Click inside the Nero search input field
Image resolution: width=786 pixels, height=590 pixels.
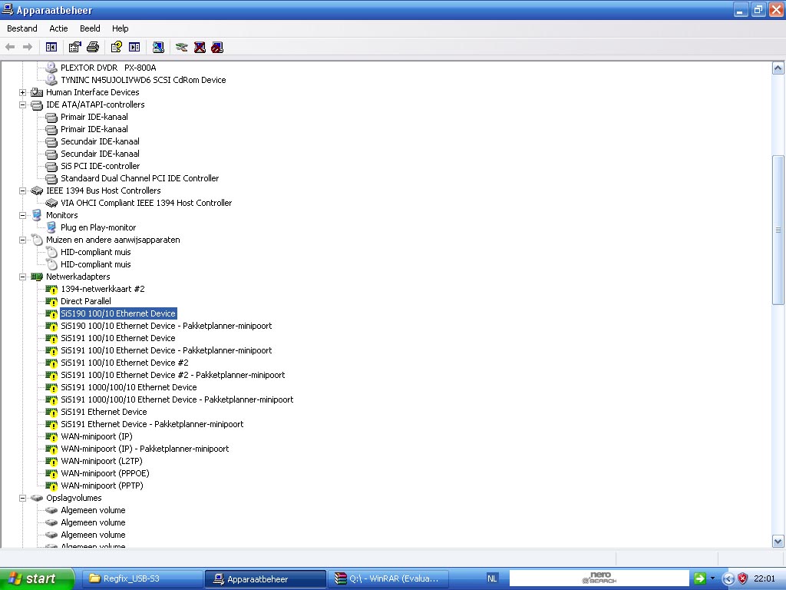pyautogui.click(x=599, y=578)
